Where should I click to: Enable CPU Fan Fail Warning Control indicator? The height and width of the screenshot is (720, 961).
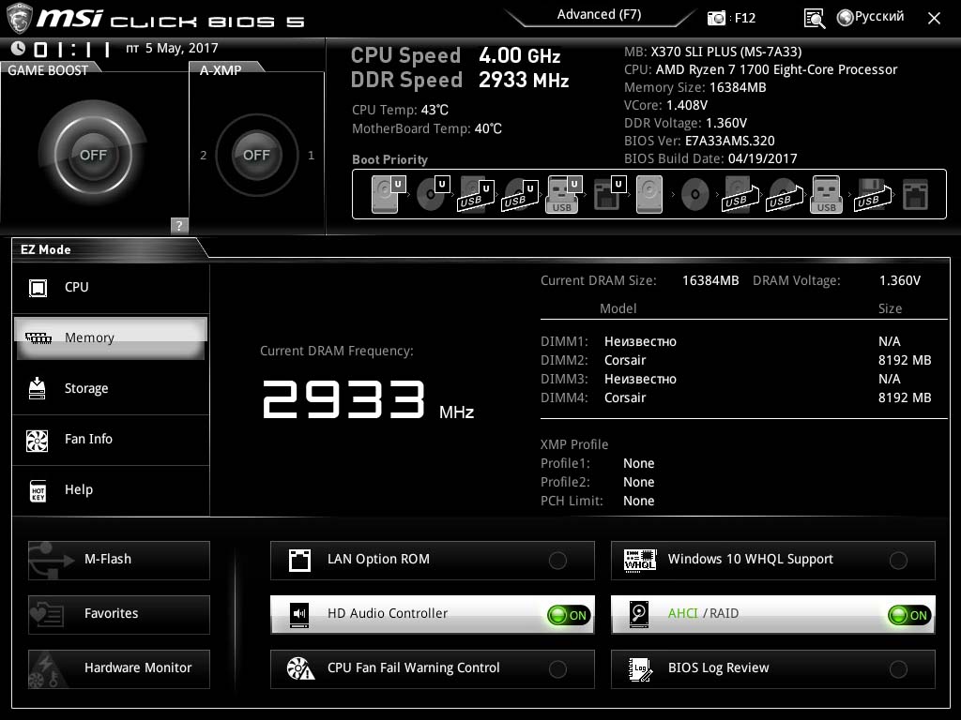(x=557, y=669)
